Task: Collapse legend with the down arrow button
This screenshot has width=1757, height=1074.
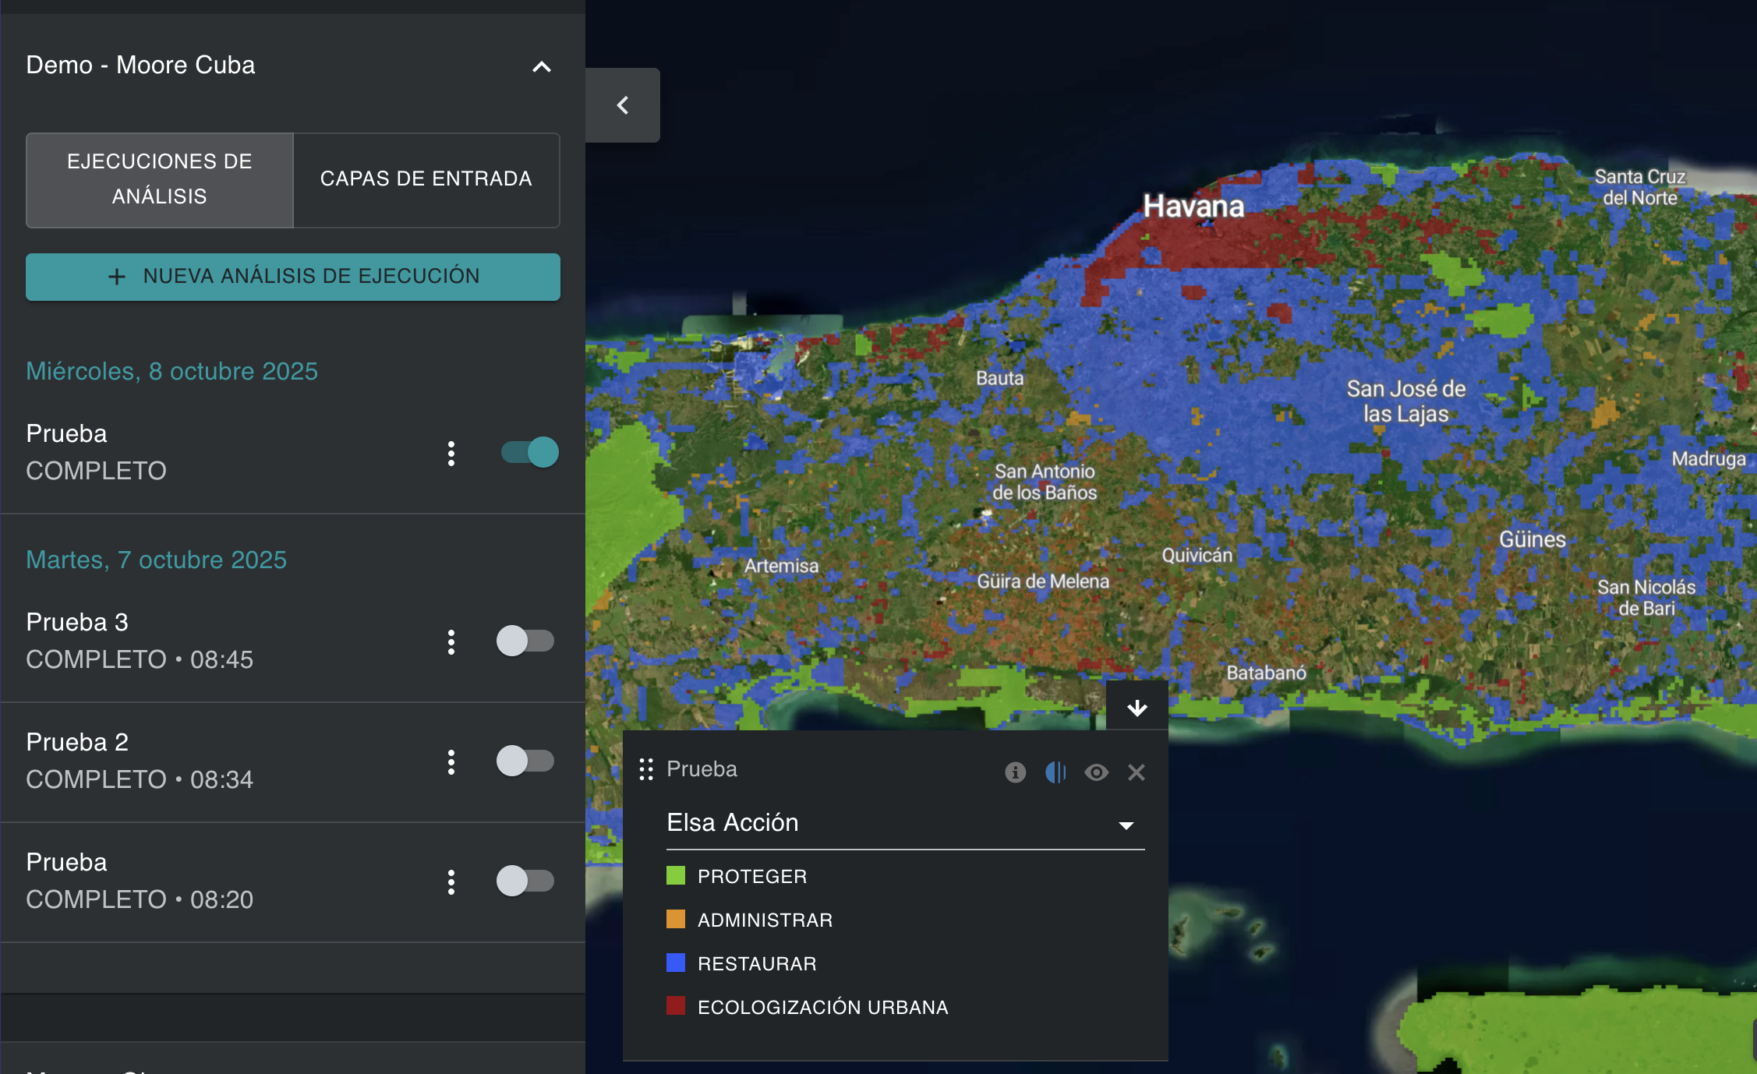Action: [1137, 708]
